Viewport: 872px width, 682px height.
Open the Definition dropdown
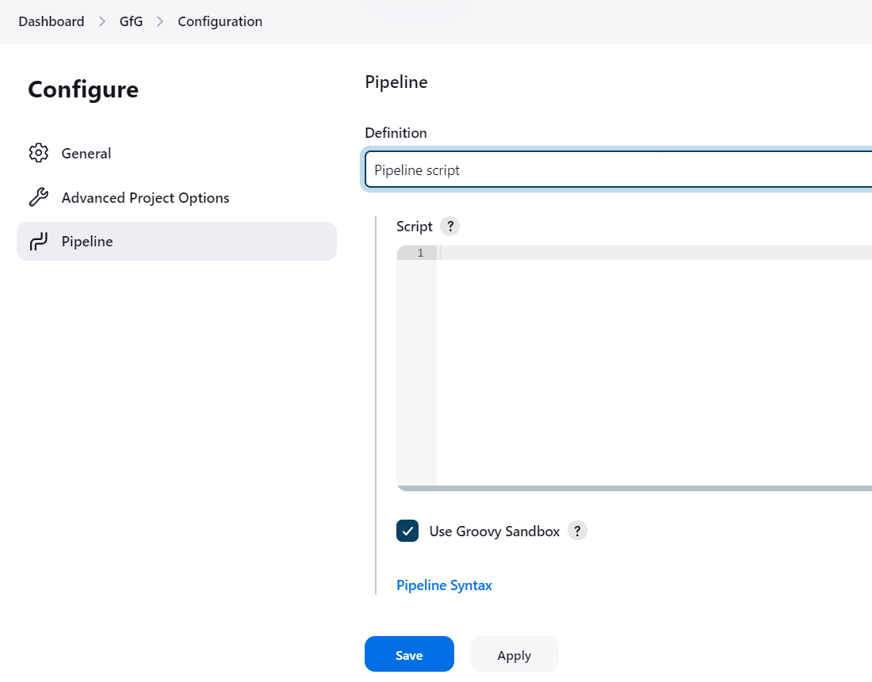pos(618,170)
